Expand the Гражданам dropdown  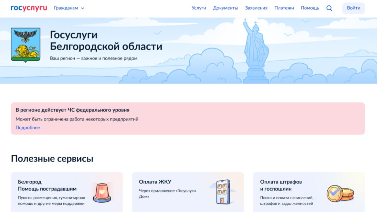click(x=66, y=8)
